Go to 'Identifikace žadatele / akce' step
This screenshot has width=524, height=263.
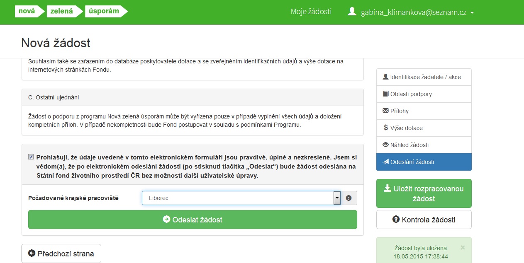(x=424, y=77)
